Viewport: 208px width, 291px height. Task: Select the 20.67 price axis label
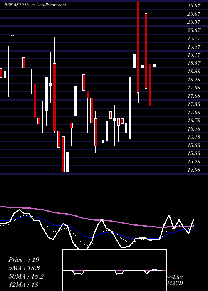194,14
